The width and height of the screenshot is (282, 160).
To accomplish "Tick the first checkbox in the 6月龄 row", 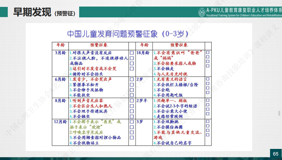I will 132,79.
